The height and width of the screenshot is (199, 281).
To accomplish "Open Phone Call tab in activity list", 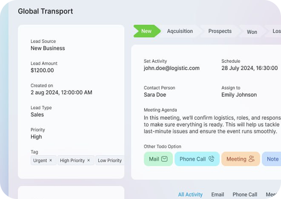I will coord(245,195).
